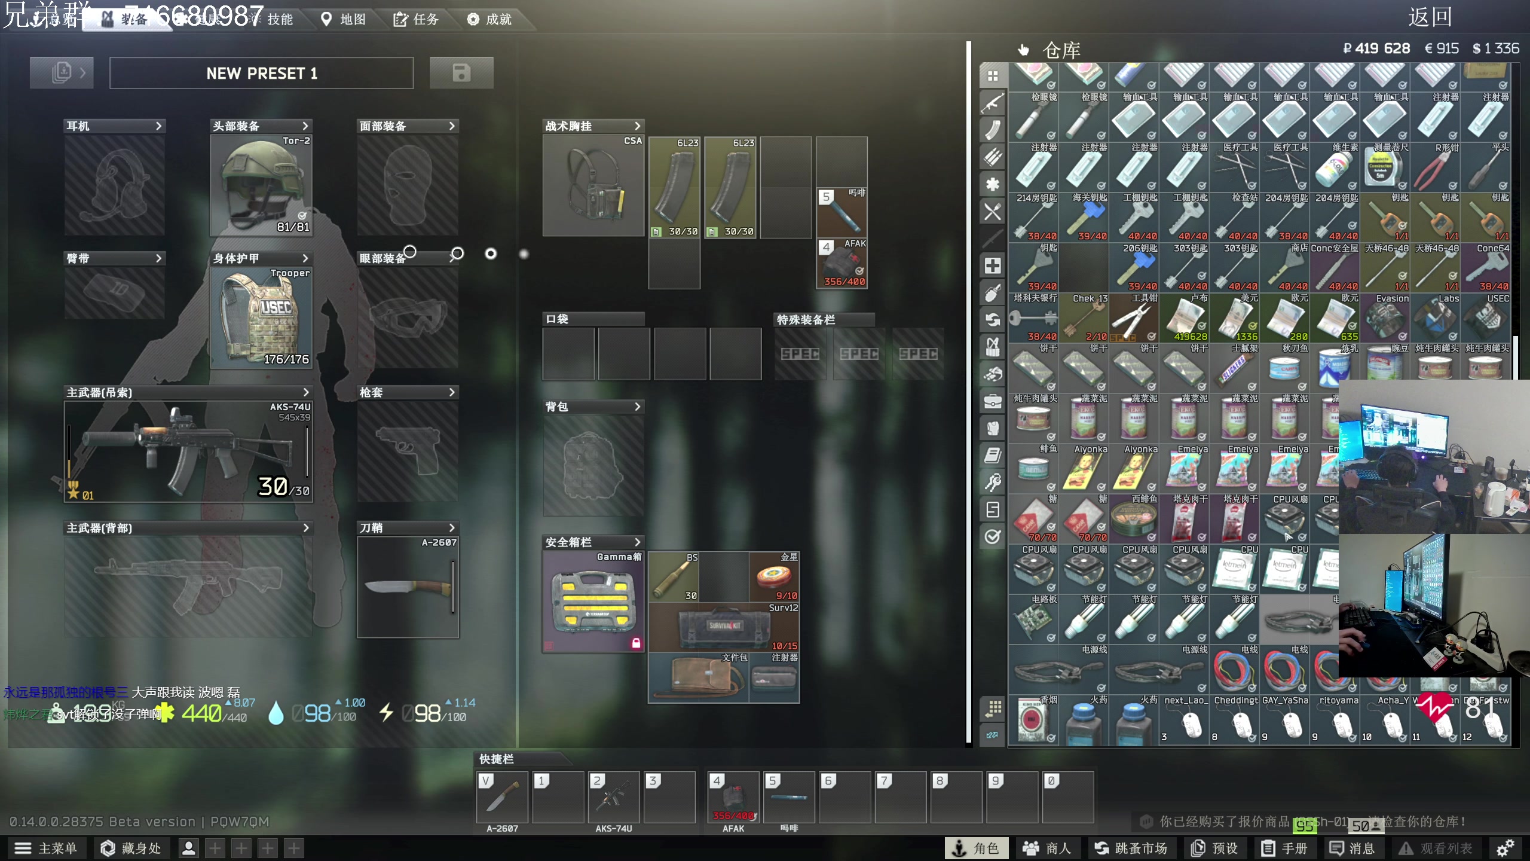The height and width of the screenshot is (861, 1530).
Task: Filter stash by magazines icon
Action: [993, 130]
